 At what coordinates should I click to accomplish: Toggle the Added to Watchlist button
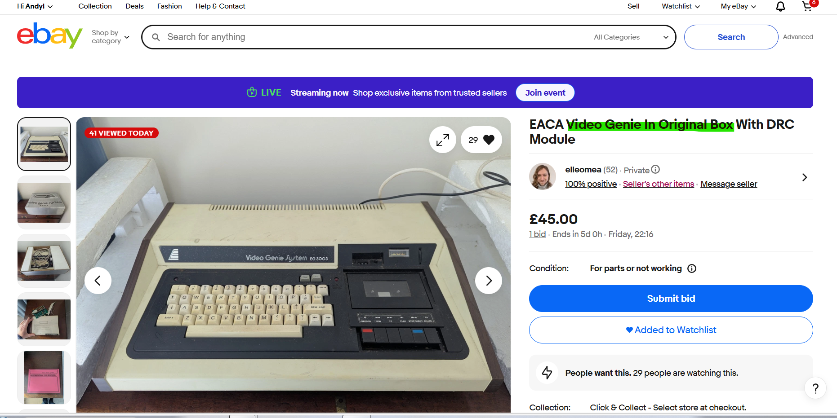tap(671, 330)
